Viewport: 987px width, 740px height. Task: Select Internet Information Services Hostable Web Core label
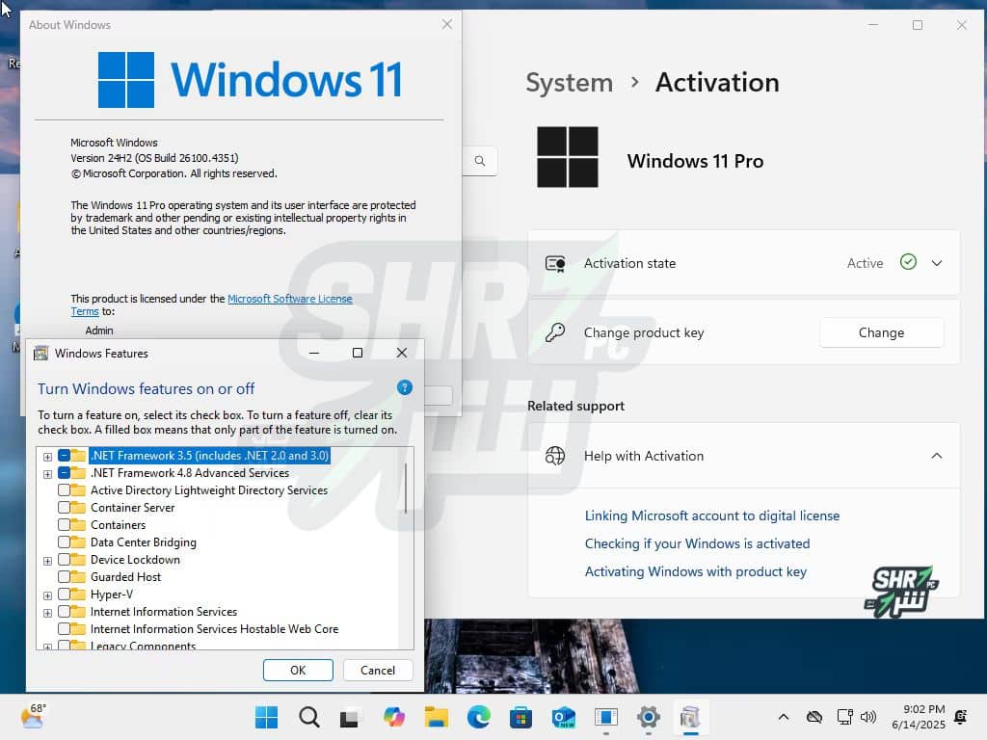214,628
